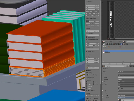Open the Render Layers properties tab icon
This screenshot has width=134, height=101.
[x=108, y=44]
